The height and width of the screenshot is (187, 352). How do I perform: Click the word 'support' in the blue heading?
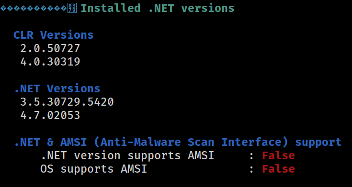(x=318, y=143)
